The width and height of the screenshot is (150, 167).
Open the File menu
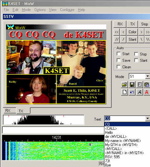[x=6, y=10]
